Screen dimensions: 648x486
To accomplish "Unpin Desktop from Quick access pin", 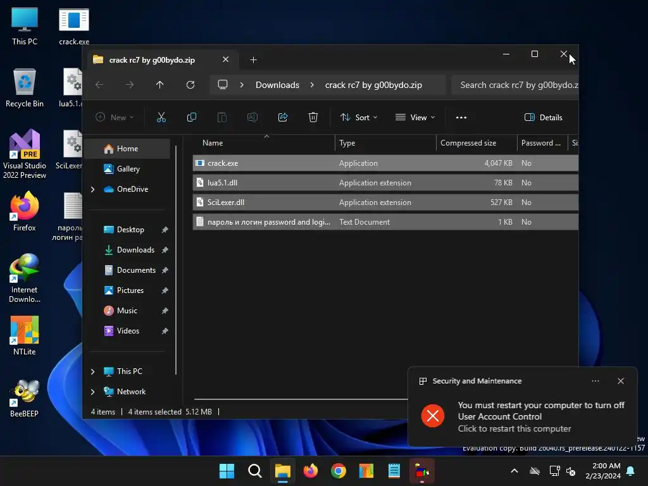I will (x=165, y=230).
